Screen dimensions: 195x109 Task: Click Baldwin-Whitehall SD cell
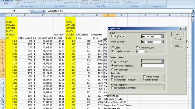coord(115,102)
